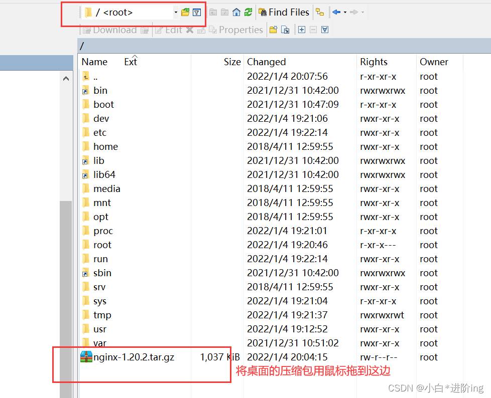491x398 pixels.
Task: Sort by Changed column header
Action: pos(266,62)
